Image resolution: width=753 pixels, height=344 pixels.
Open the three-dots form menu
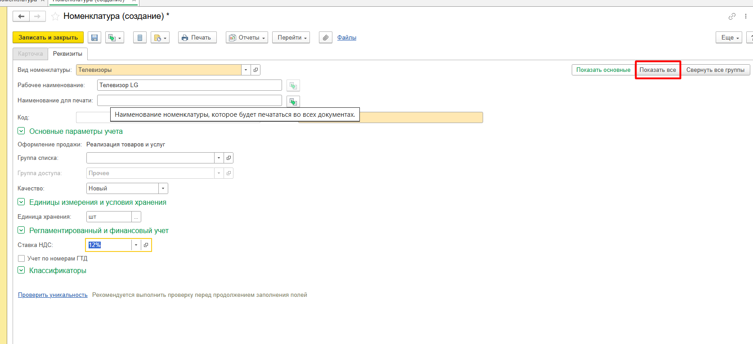tap(745, 17)
